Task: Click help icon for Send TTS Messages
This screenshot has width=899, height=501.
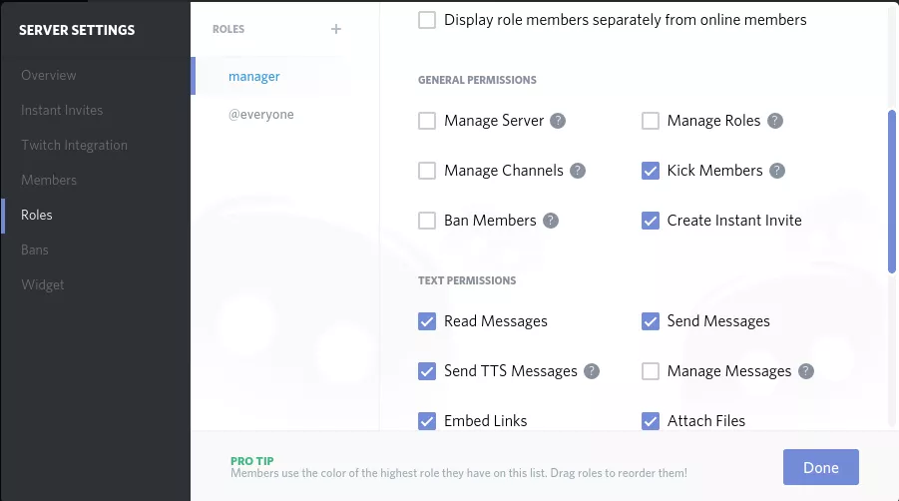Action: click(592, 371)
